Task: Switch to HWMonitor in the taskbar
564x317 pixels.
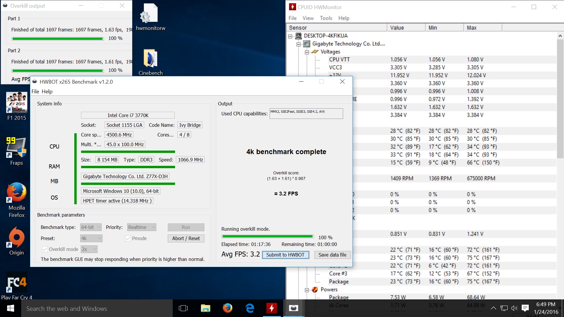Action: [272, 308]
